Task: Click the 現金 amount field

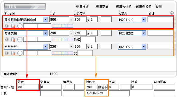Action: pyautogui.click(x=28, y=87)
